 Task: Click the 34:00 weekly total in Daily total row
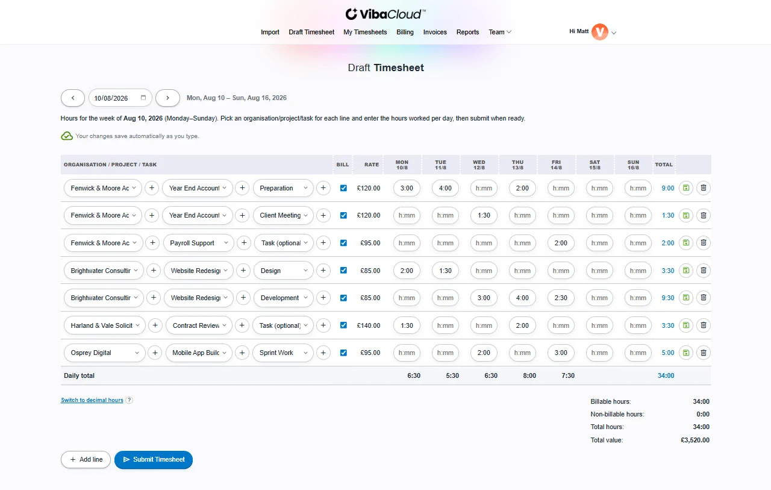click(x=666, y=375)
